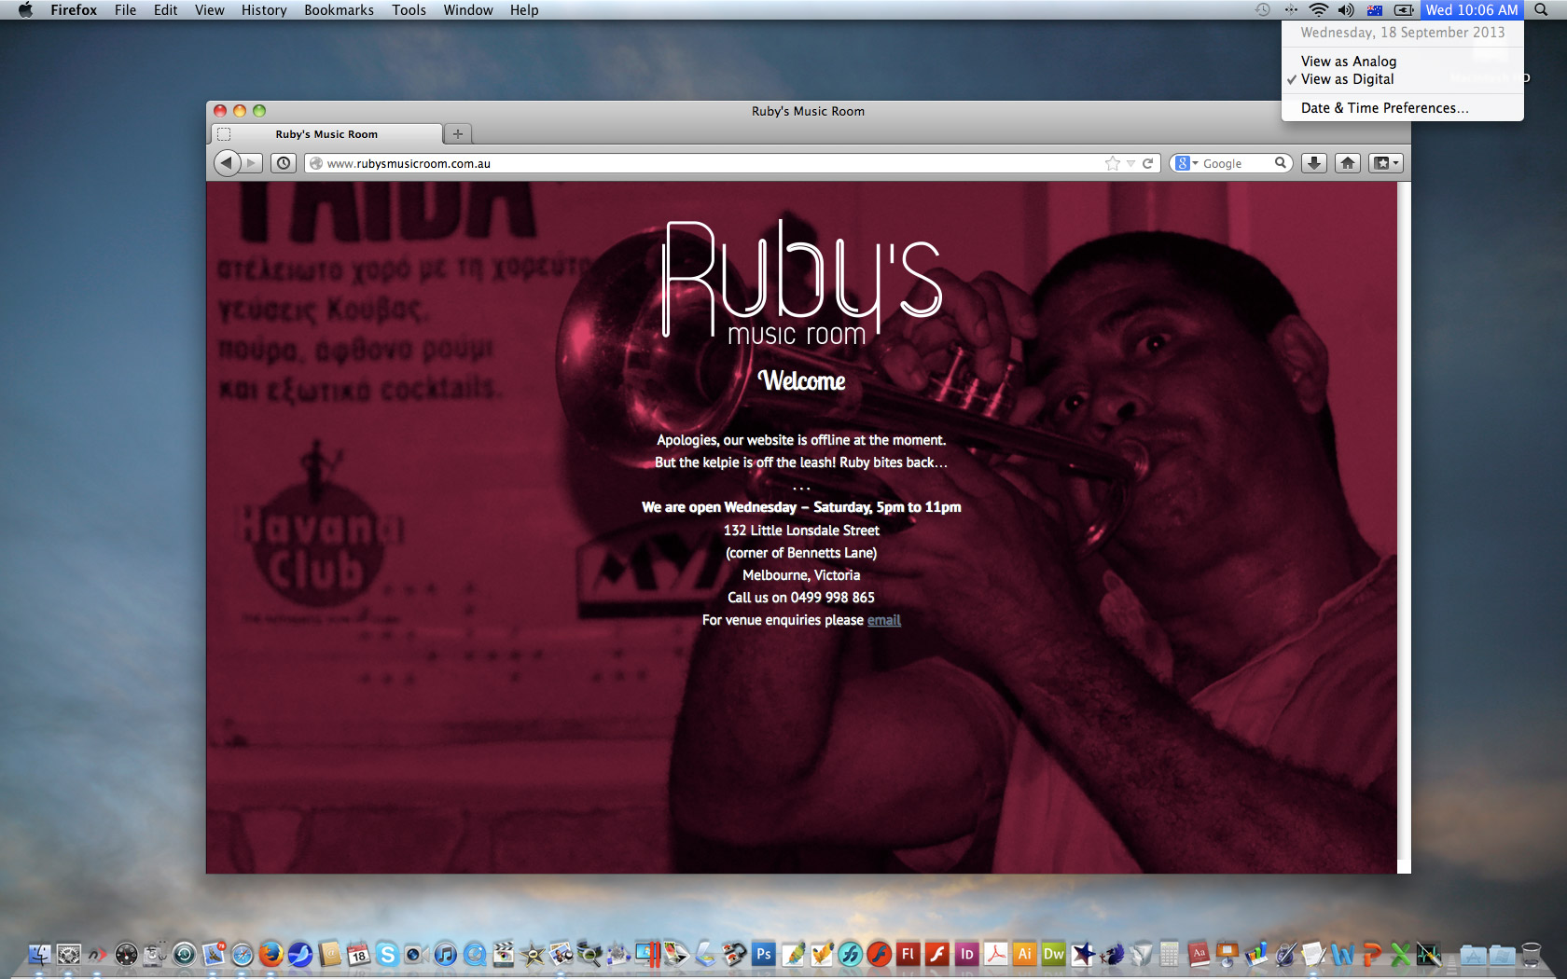Open Safari compass icon in the Dock
This screenshot has height=979, width=1567.
point(243,954)
